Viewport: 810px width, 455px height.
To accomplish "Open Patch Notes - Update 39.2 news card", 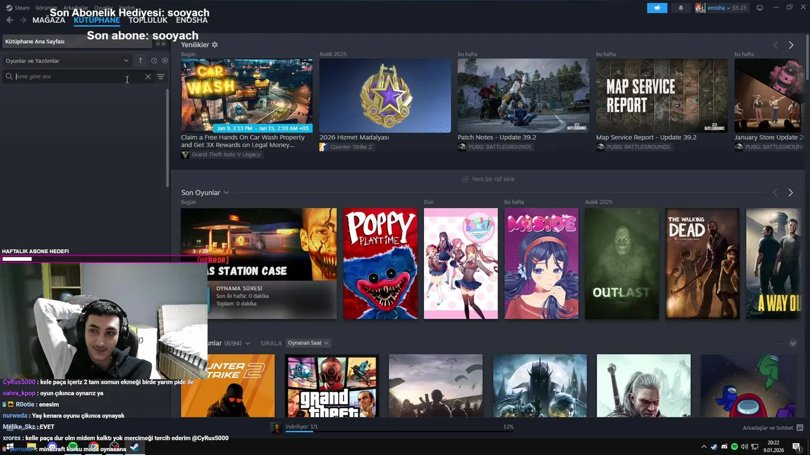I will [523, 95].
